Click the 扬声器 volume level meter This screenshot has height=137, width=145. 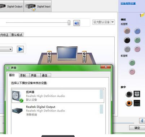click(x=101, y=94)
